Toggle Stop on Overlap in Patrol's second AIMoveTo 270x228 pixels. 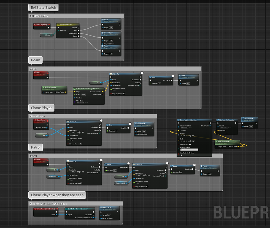pyautogui.click(x=147, y=186)
